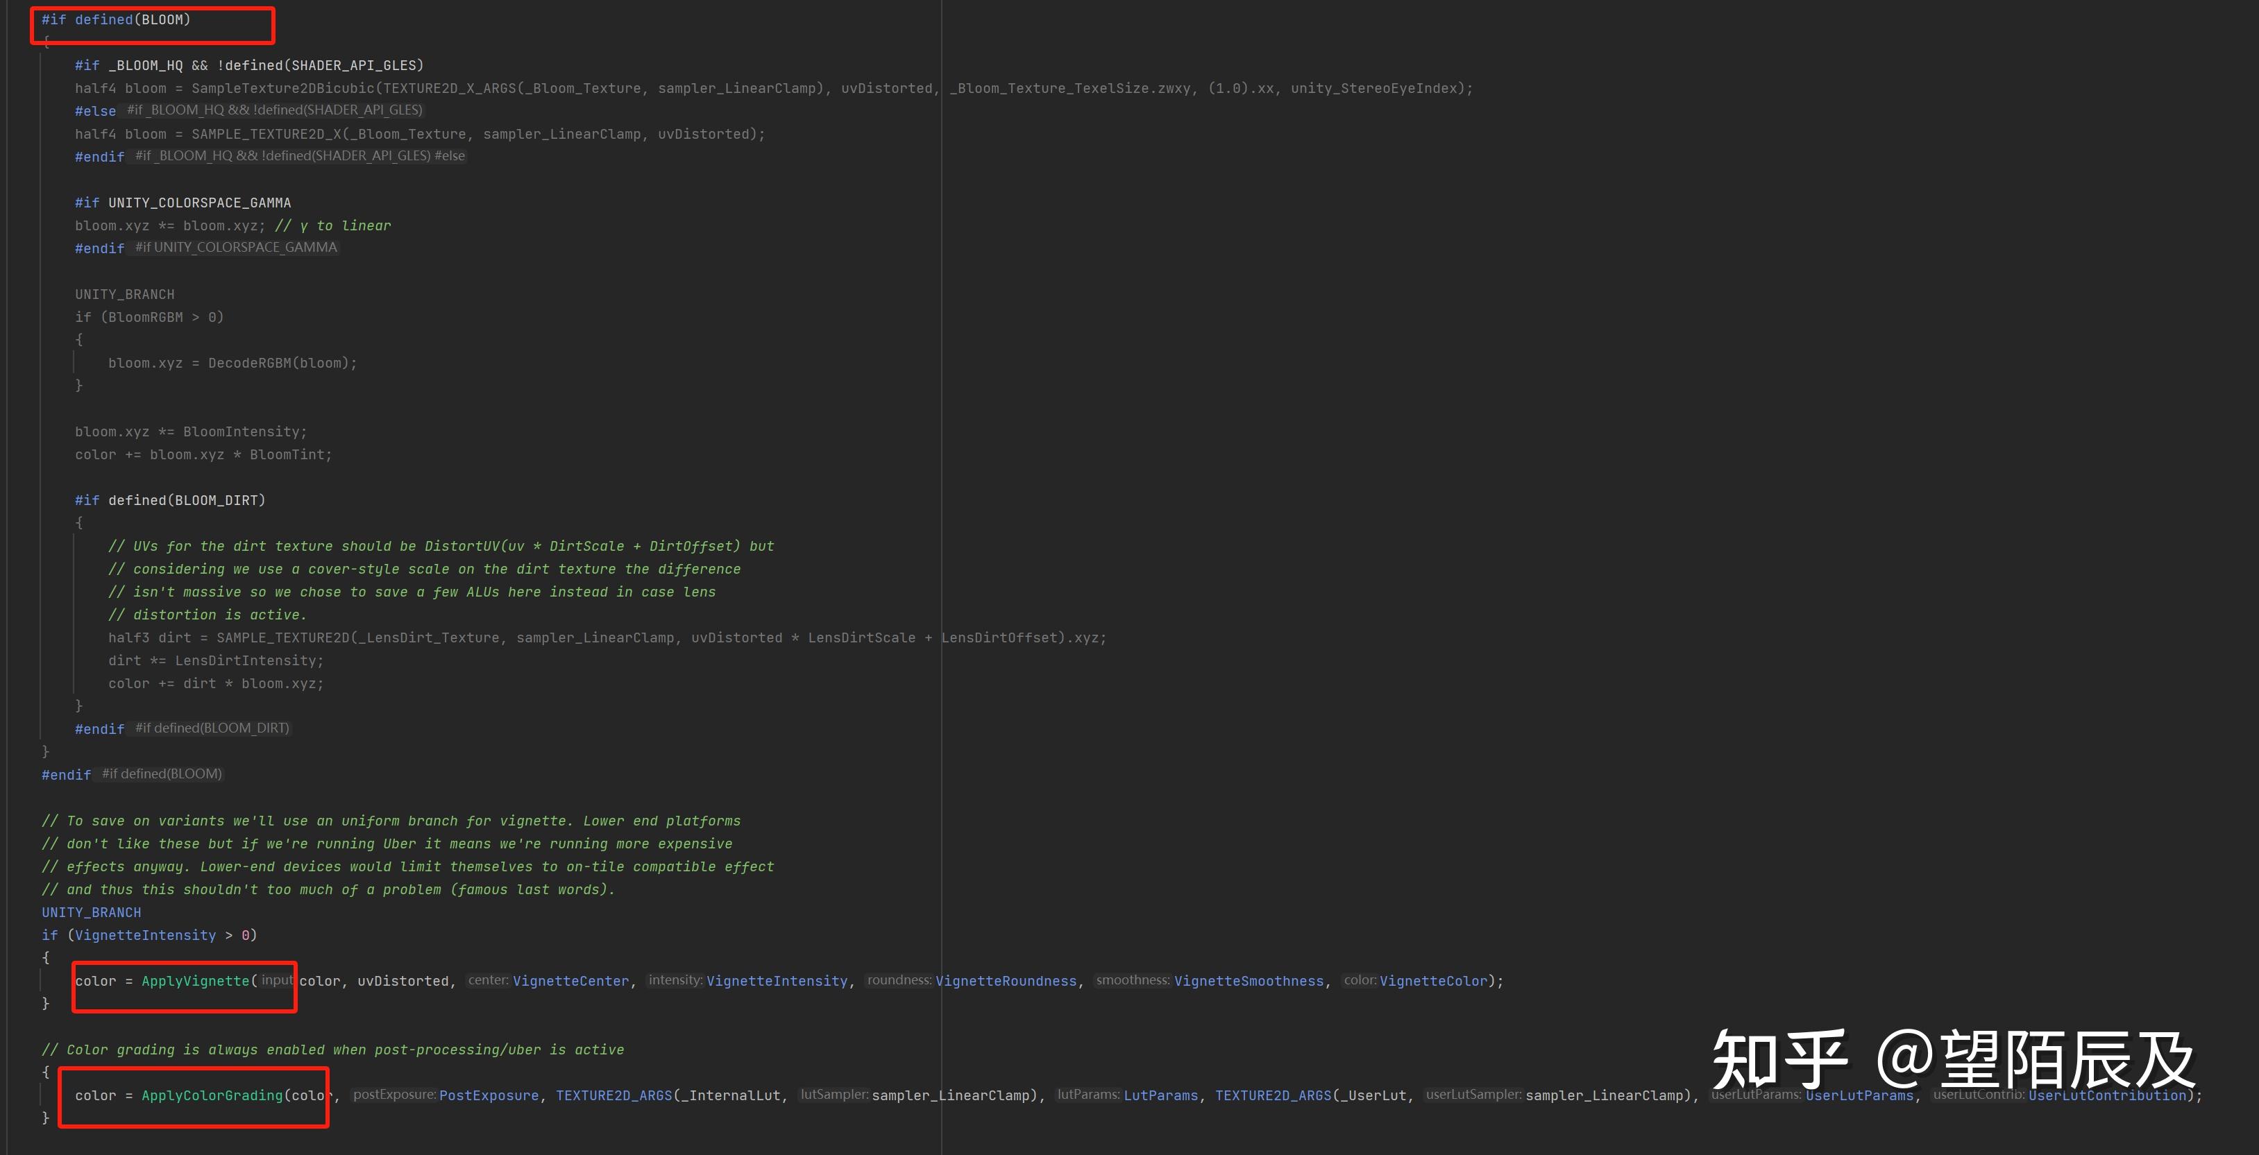This screenshot has width=2259, height=1155.
Task: Click the final #endif #if defined(BLOOM) hint
Action: click(x=161, y=773)
